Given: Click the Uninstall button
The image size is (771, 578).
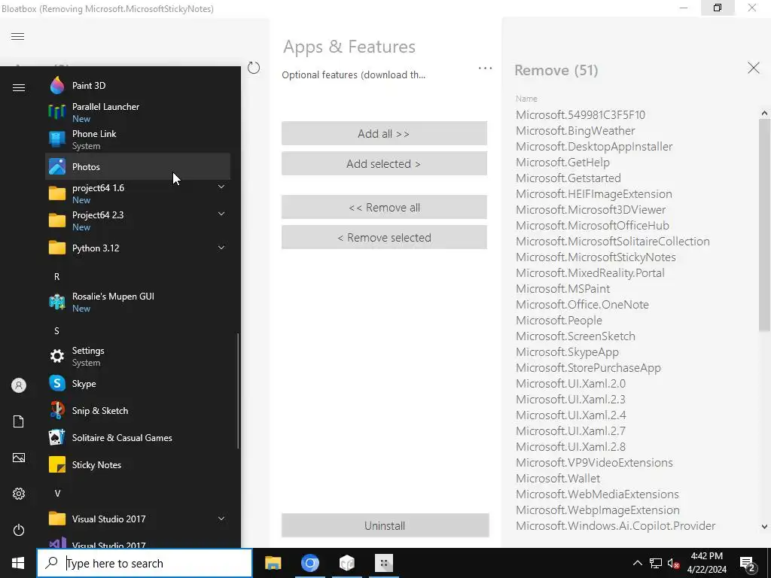Looking at the screenshot, I should 385,525.
